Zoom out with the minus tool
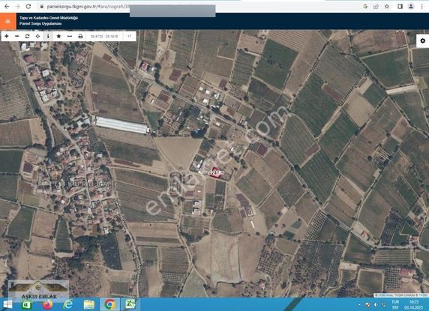This screenshot has width=429, height=311. pyautogui.click(x=17, y=36)
